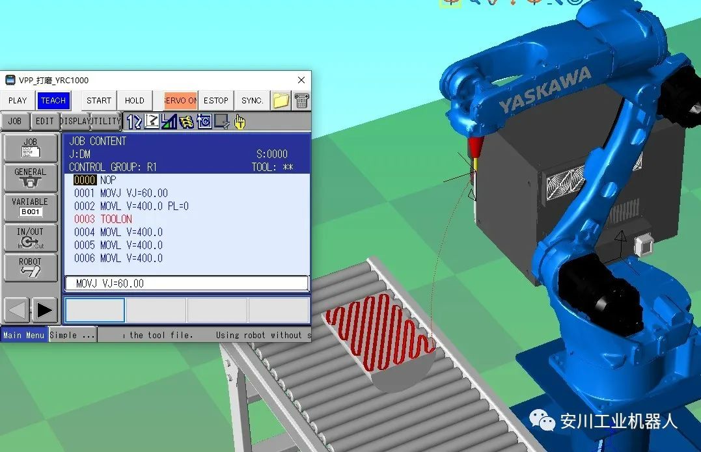Click the Main Menu button
This screenshot has height=452, width=701.
point(23,335)
